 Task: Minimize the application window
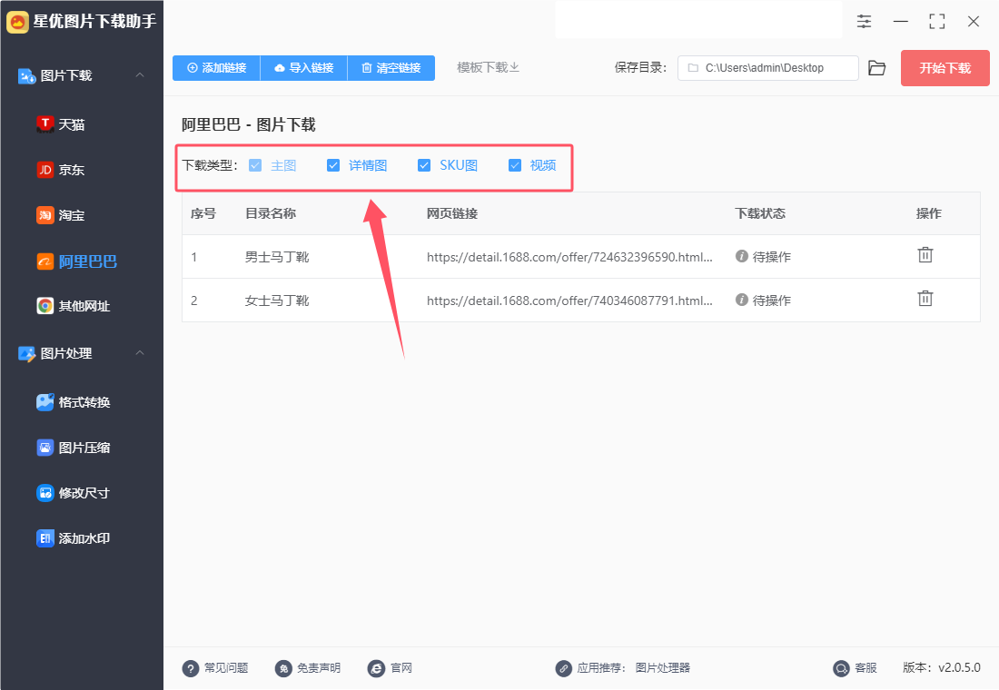click(901, 22)
